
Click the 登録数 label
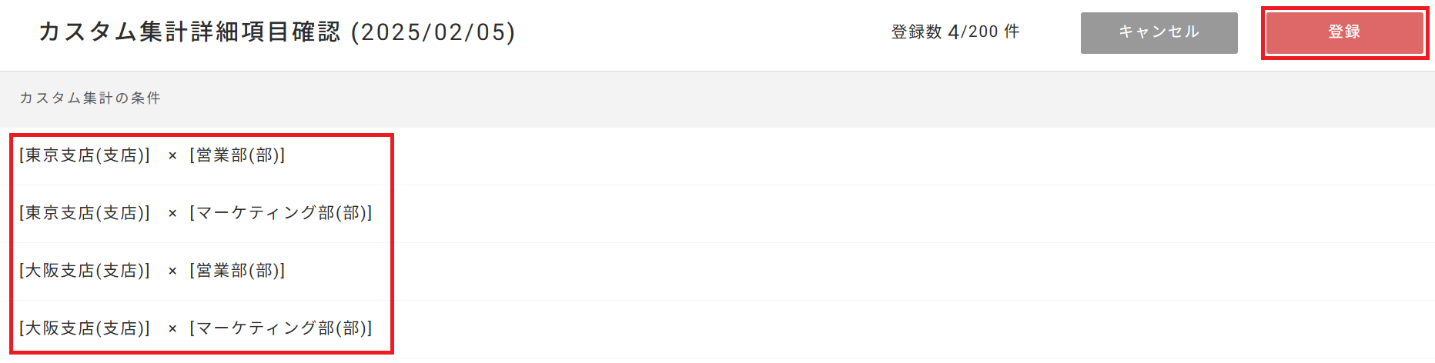click(916, 32)
